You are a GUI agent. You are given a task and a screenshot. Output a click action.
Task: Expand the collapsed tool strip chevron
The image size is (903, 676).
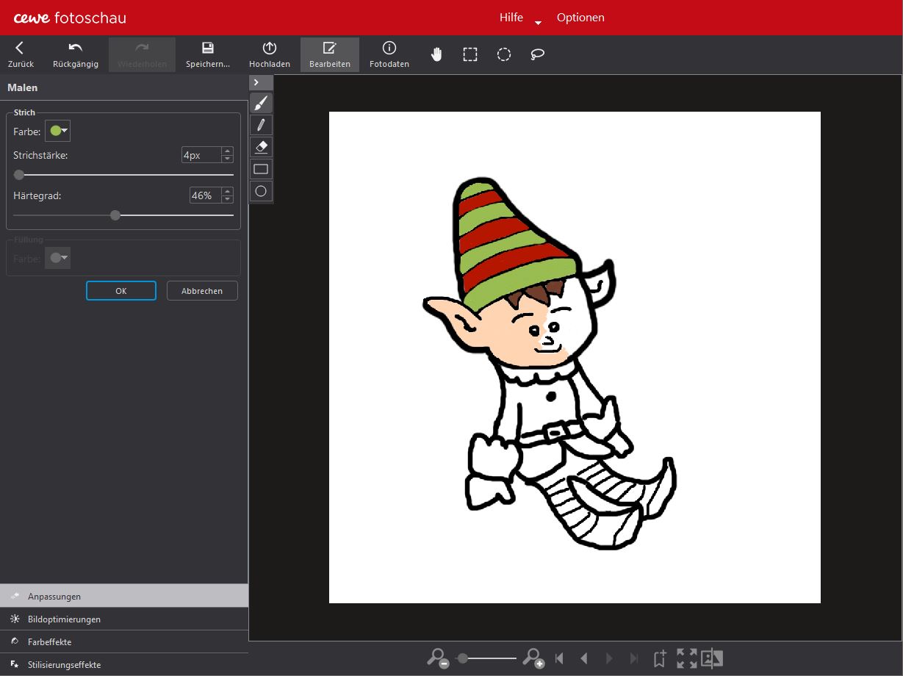pos(256,82)
